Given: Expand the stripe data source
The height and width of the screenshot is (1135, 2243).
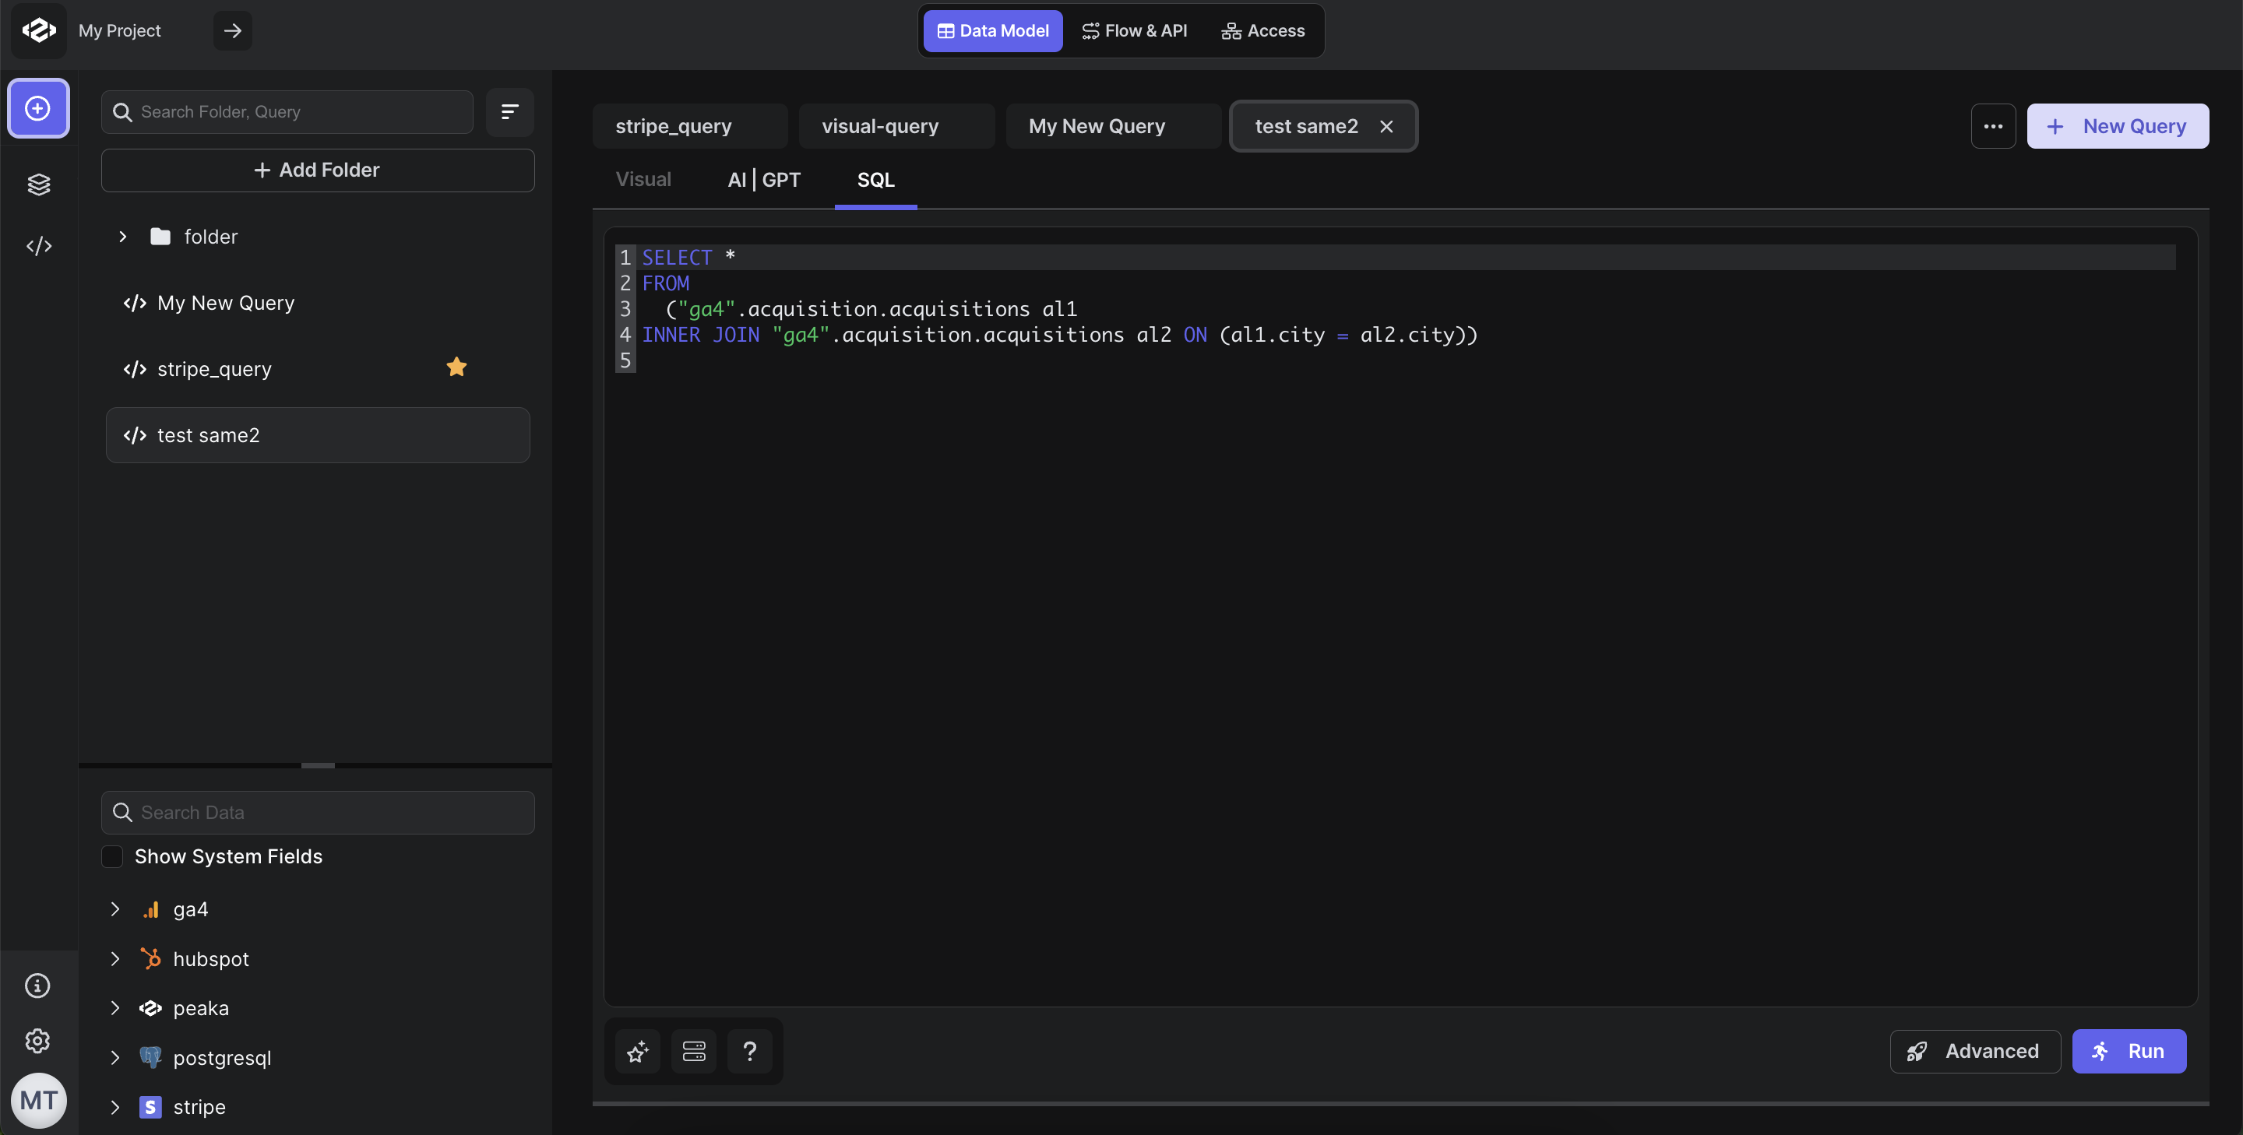Looking at the screenshot, I should (x=115, y=1106).
